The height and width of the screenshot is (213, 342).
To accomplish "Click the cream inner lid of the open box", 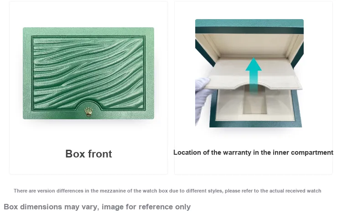I will click(x=249, y=45).
